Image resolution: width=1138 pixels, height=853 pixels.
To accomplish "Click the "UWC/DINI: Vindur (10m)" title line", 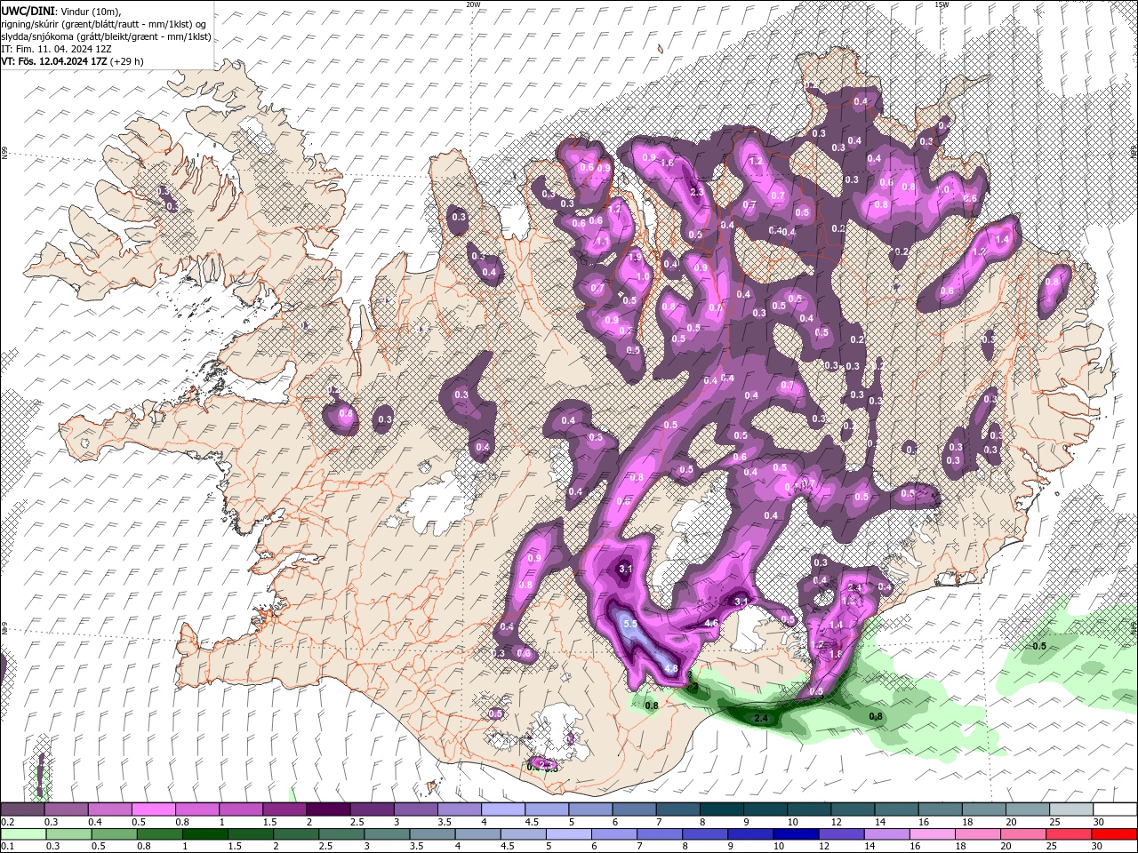I will 60,10.
